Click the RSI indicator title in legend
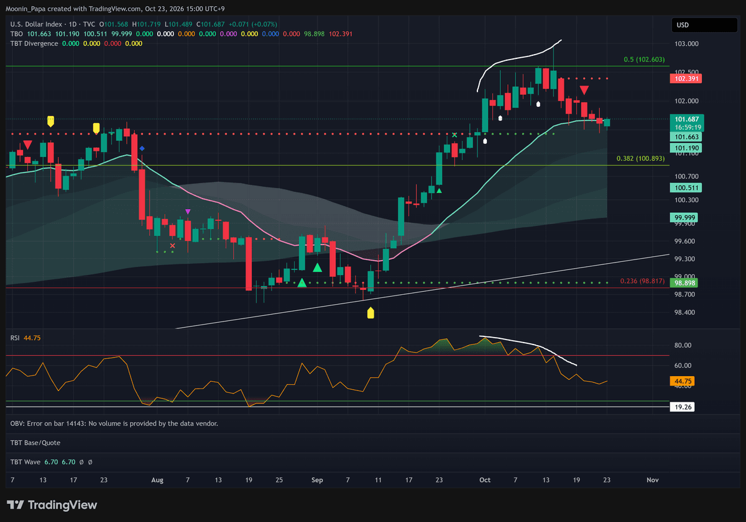Image resolution: width=746 pixels, height=522 pixels. pos(14,338)
